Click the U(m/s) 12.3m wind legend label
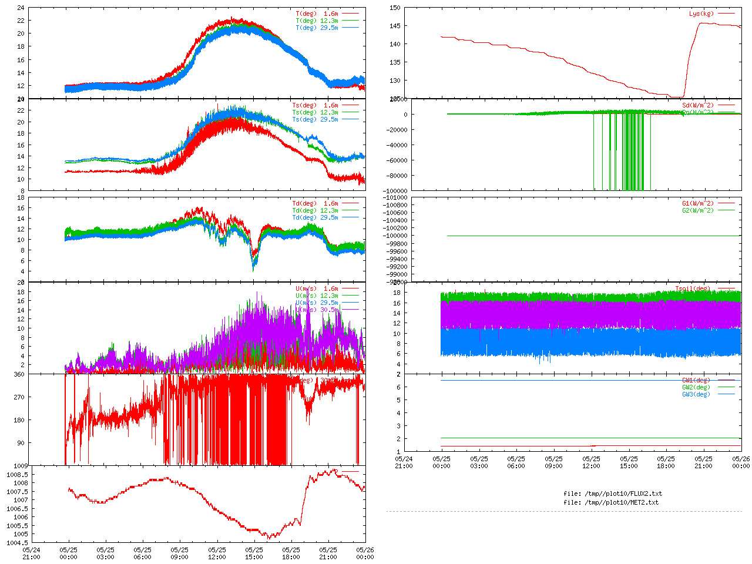 (317, 296)
